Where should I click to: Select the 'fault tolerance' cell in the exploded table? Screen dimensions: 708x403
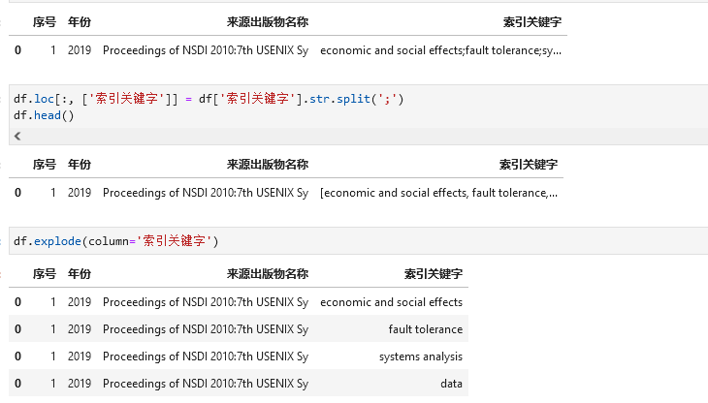(426, 329)
